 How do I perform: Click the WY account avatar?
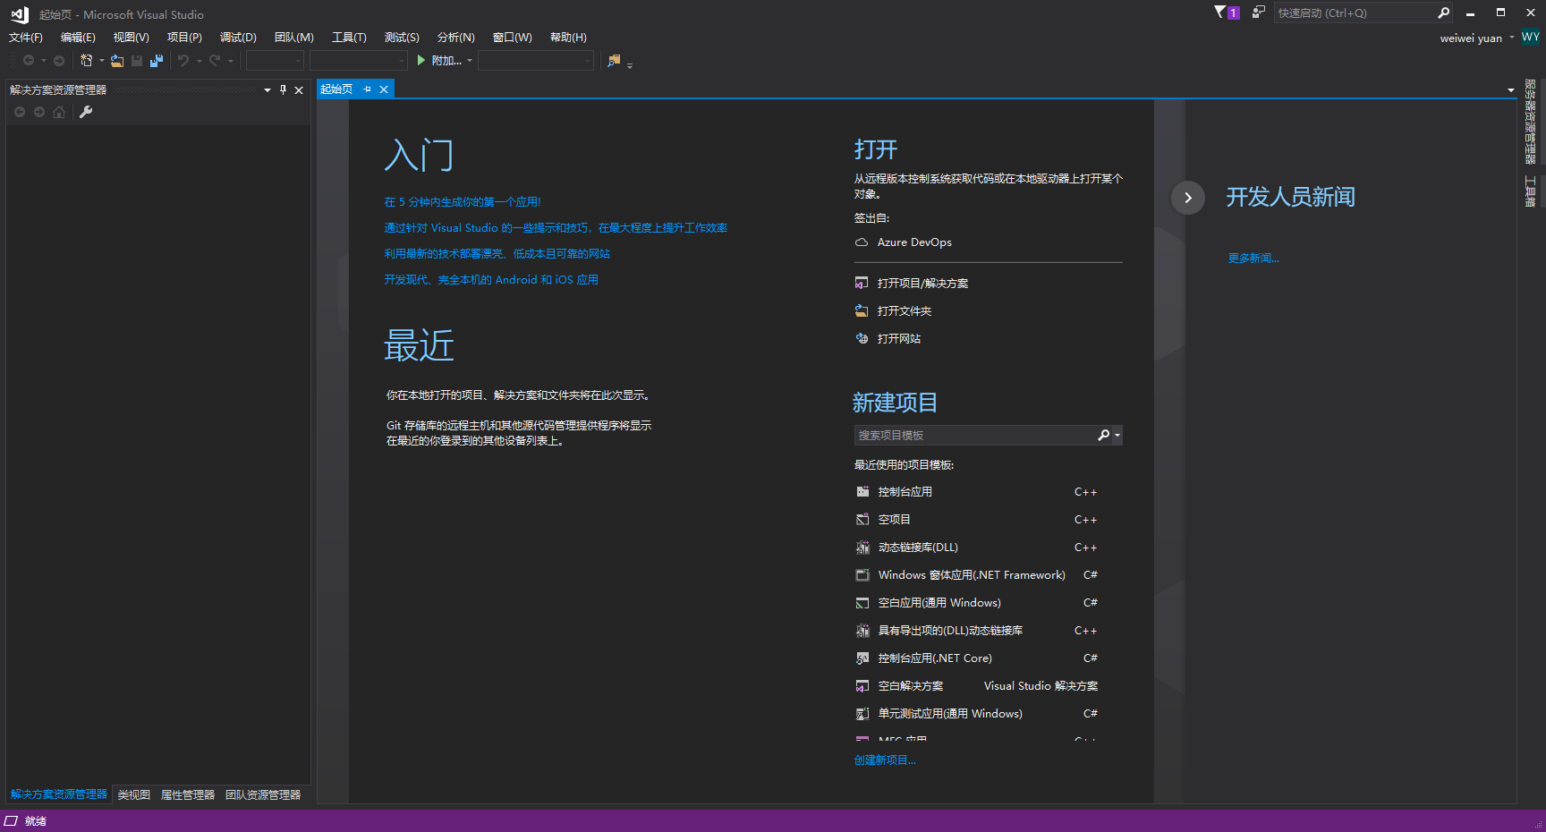1531,38
